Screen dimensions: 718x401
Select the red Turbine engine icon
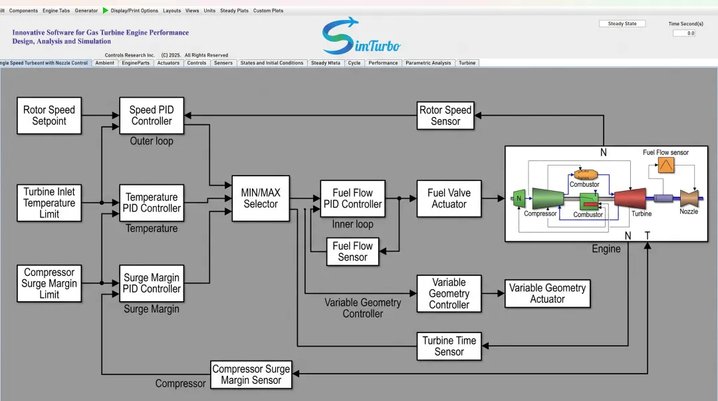click(x=630, y=198)
